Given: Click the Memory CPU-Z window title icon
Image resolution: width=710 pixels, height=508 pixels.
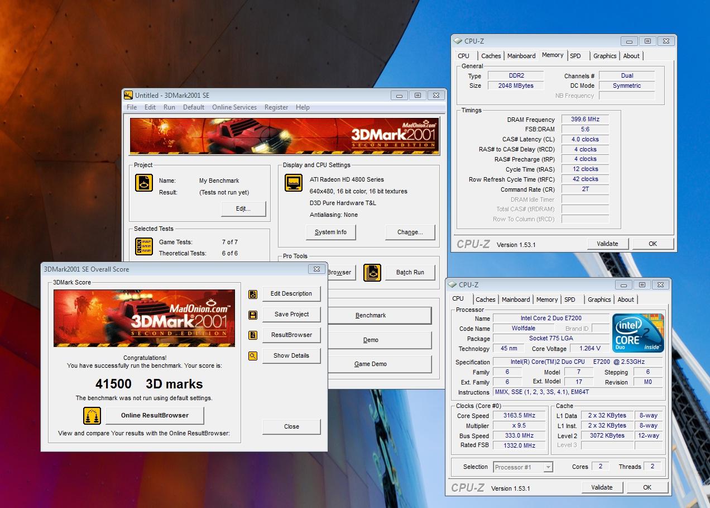Looking at the screenshot, I should pos(458,41).
